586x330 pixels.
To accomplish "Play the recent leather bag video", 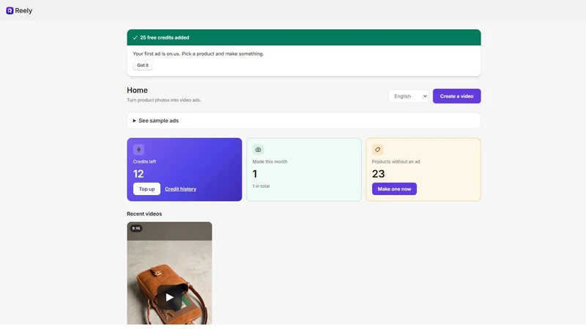I will point(169,297).
